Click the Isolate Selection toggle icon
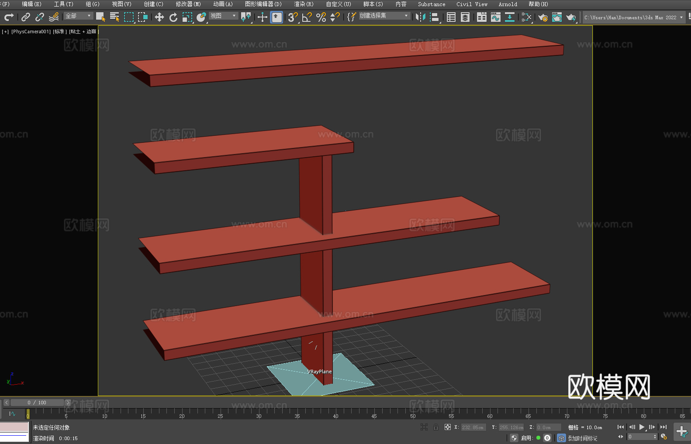The image size is (691, 444). tap(424, 427)
